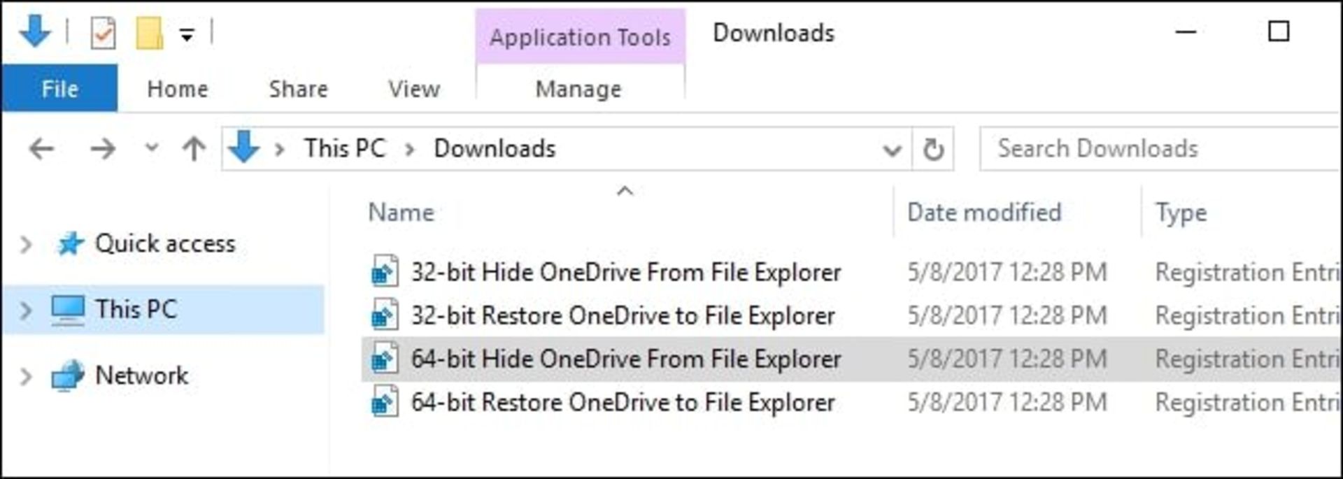The width and height of the screenshot is (1343, 479).
Task: Expand the address bar history dropdown
Action: [x=891, y=150]
